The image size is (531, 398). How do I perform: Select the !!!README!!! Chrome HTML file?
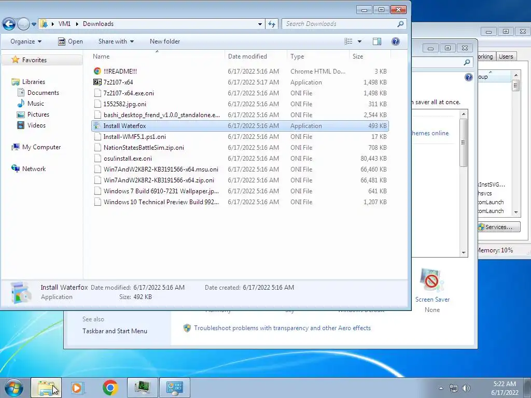(240, 72)
